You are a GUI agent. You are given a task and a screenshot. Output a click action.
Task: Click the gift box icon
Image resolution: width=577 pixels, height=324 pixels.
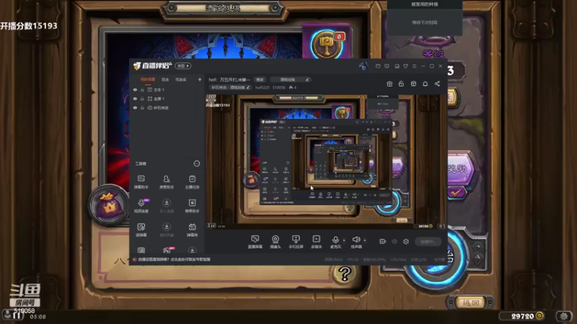click(389, 84)
